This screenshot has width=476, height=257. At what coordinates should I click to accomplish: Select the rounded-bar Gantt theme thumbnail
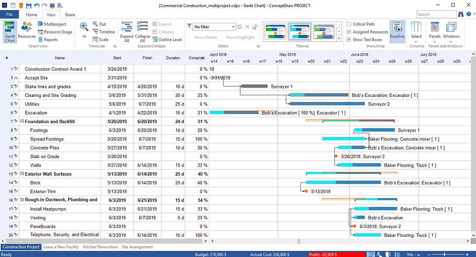coord(324,32)
